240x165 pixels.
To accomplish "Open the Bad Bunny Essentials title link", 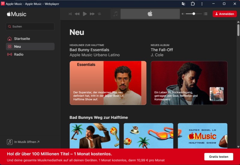I will click(x=89, y=50).
